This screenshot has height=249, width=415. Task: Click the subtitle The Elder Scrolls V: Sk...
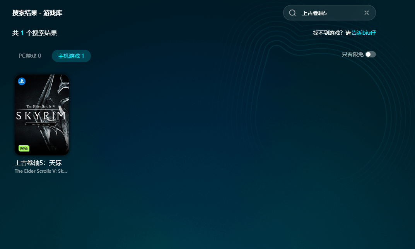coord(41,171)
